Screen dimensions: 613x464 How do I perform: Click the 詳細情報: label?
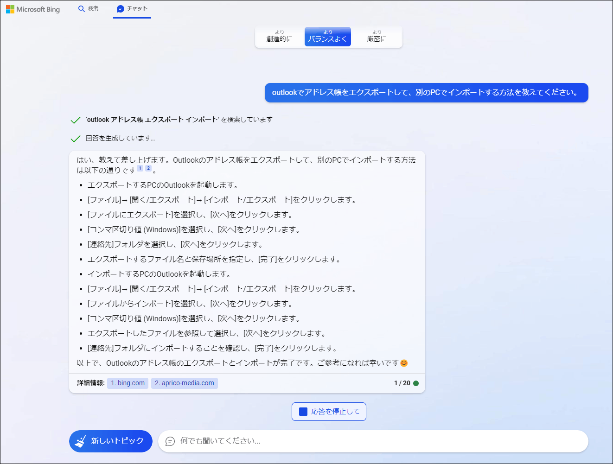tap(91, 383)
